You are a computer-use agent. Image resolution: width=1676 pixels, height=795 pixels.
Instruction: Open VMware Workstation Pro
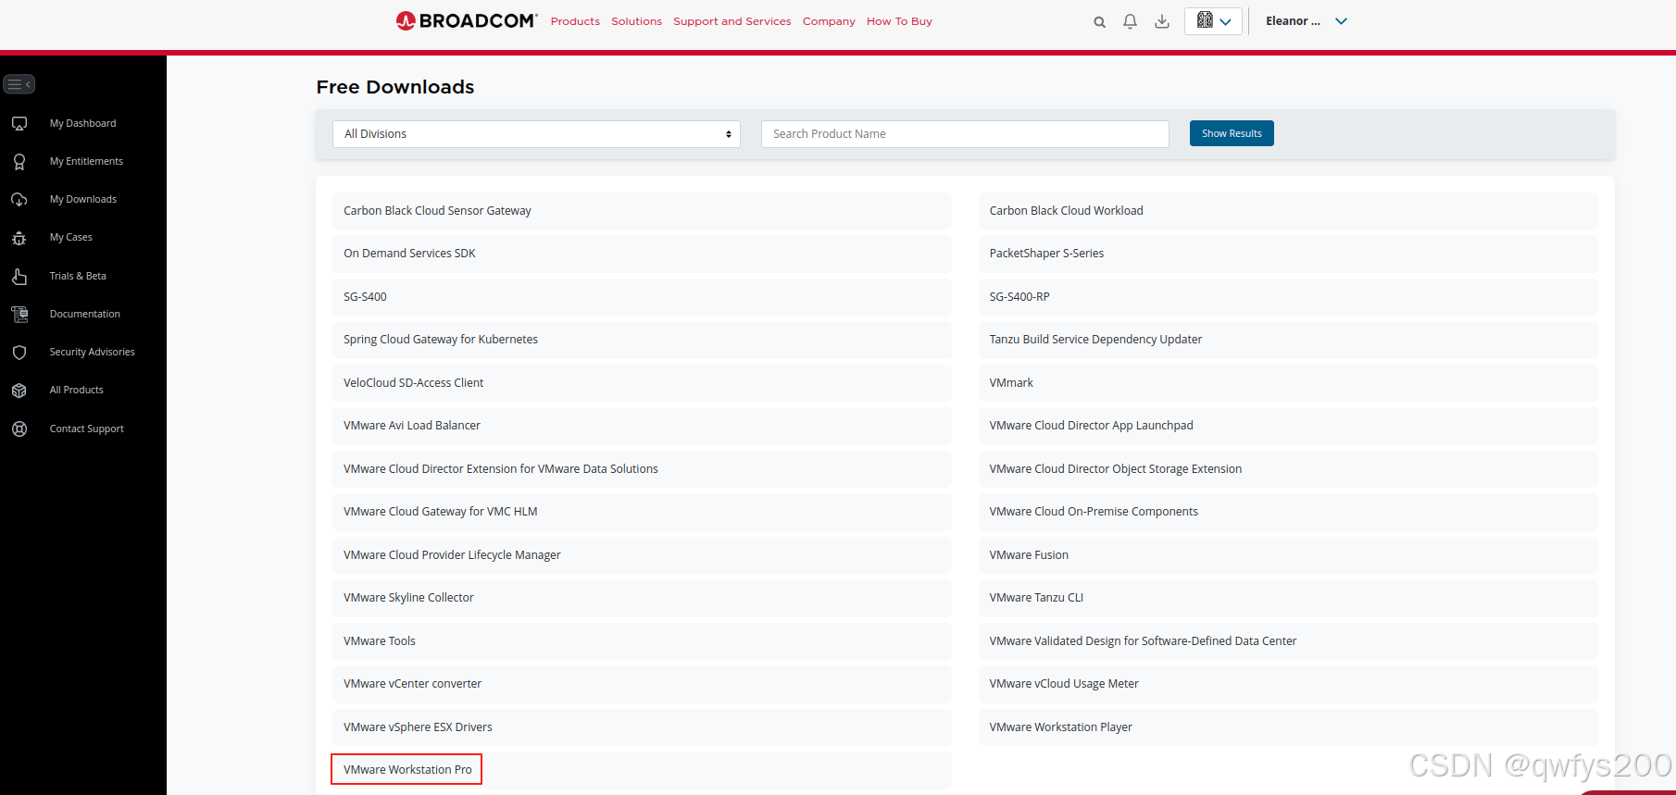point(642,770)
